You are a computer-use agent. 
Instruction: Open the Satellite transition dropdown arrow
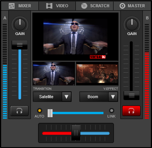point(67,97)
